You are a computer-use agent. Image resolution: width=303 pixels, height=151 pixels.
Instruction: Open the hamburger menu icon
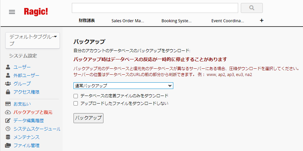coord(12,12)
